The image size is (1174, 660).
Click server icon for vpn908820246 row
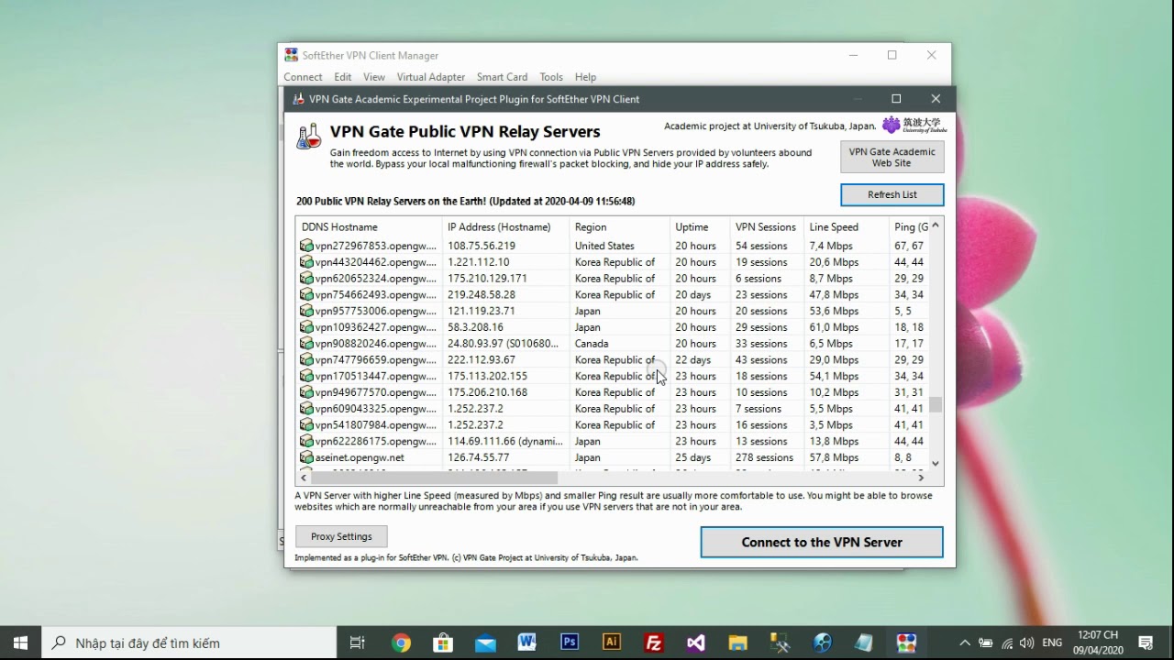point(307,344)
